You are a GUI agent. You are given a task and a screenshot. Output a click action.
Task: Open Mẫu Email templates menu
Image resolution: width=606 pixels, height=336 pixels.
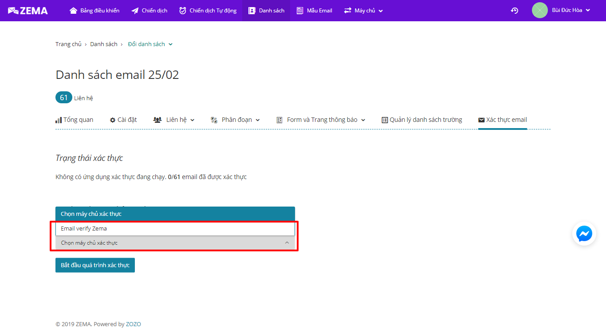click(x=314, y=10)
